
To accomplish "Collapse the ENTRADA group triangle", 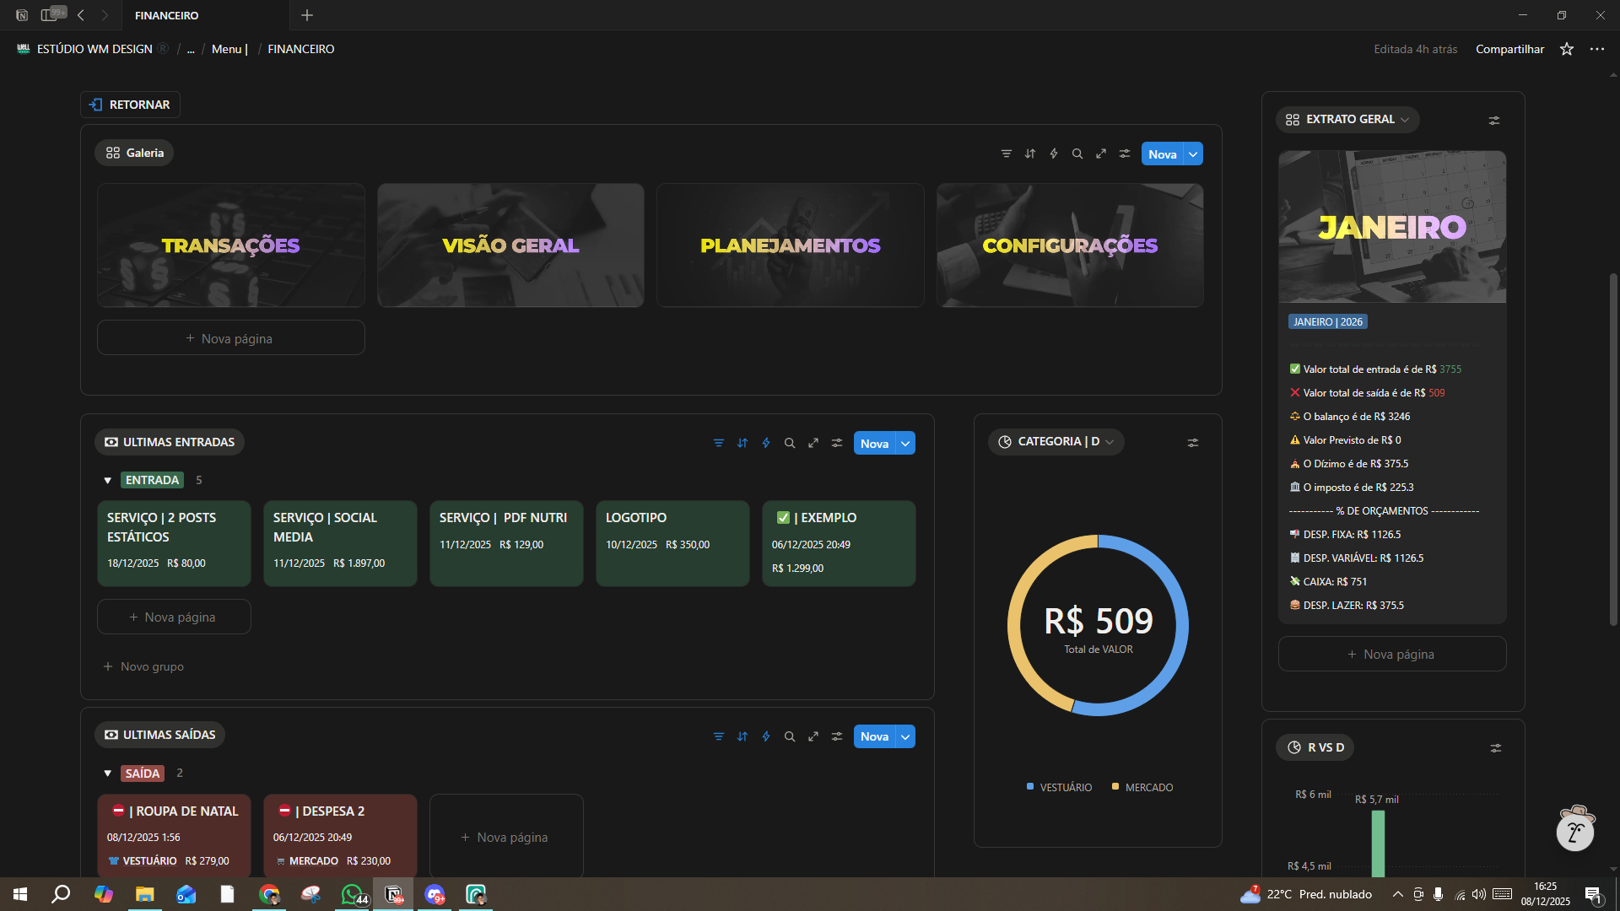I will click(x=108, y=481).
